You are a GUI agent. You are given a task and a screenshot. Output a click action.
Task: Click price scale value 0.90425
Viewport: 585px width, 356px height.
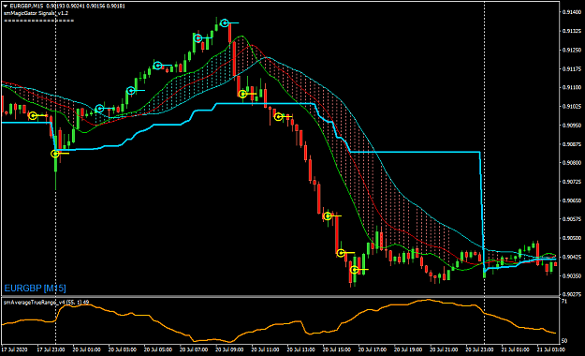click(572, 257)
